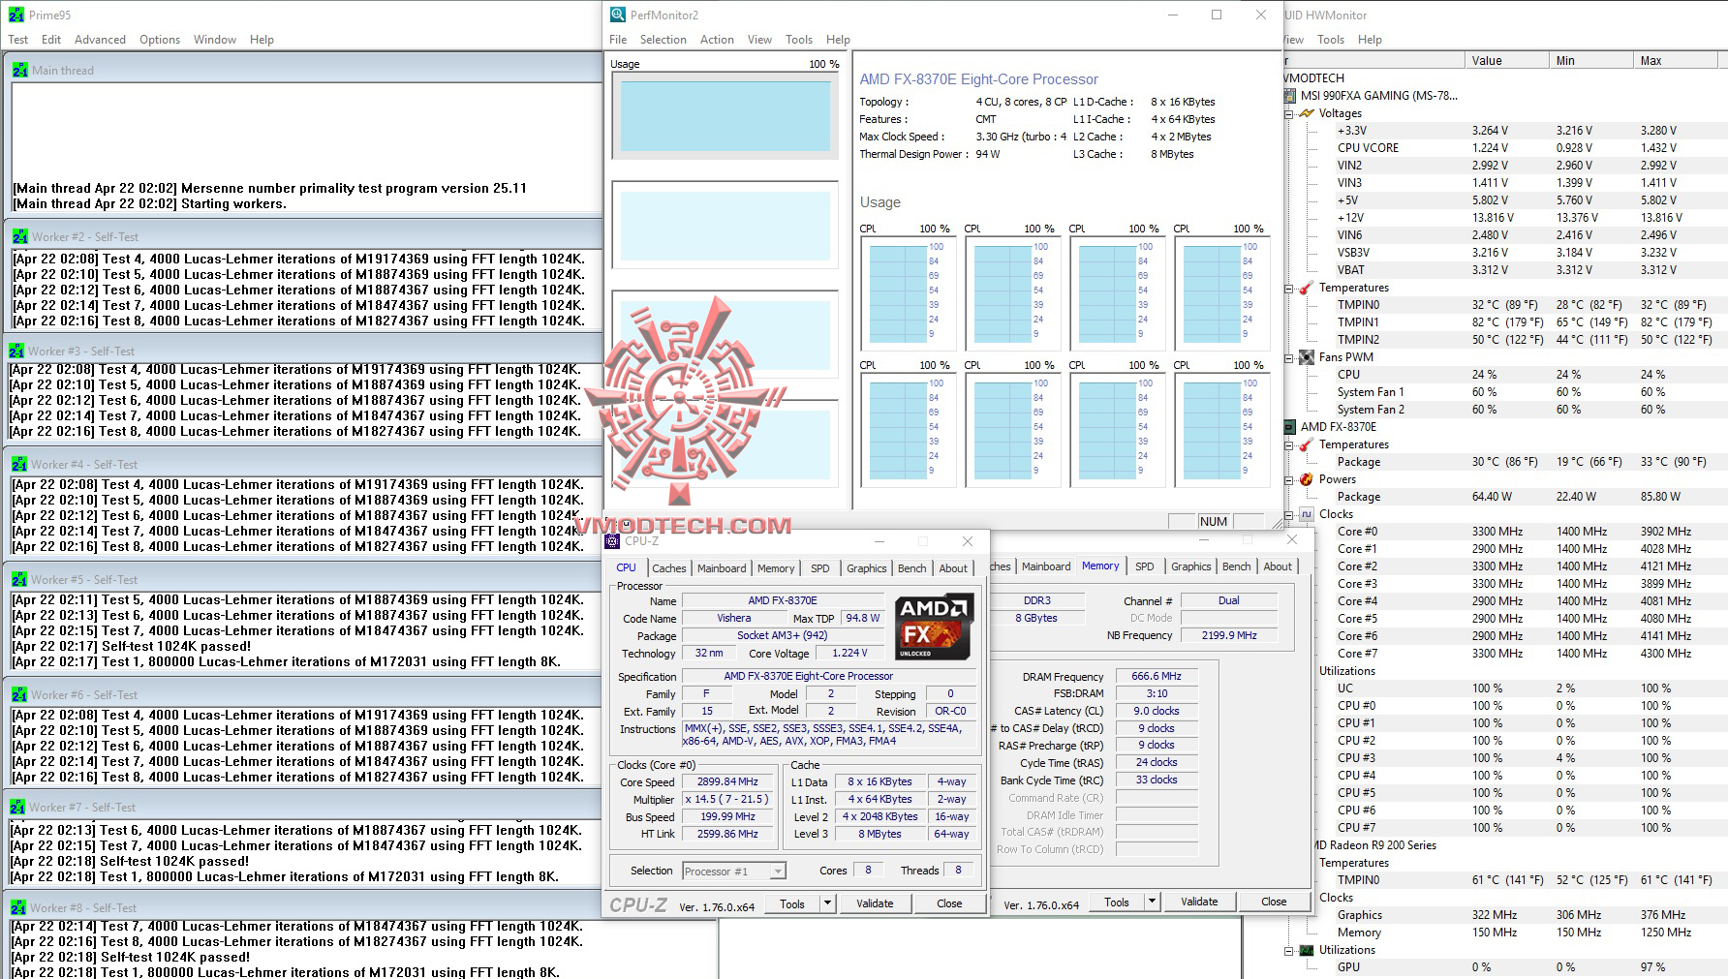
Task: Click the Fans PWM fan icon
Action: 1307,357
